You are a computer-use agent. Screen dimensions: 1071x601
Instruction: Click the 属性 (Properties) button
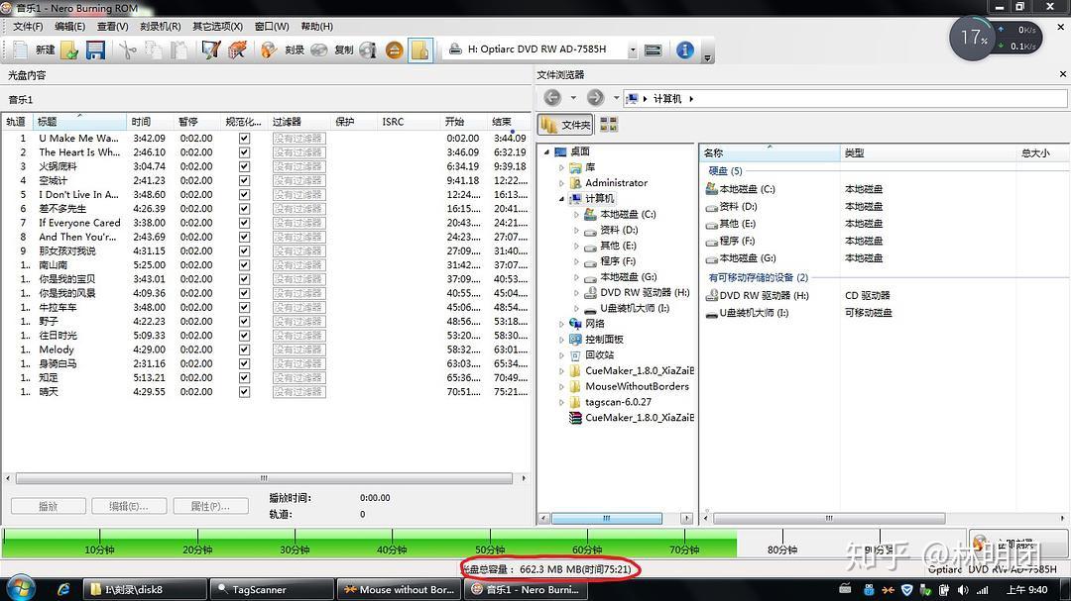[x=211, y=505]
